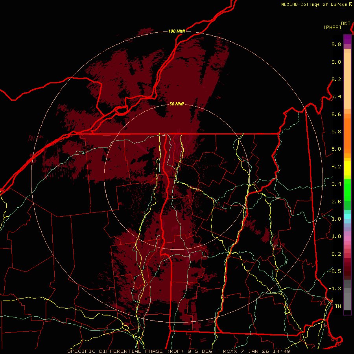
Task: Click the 50 NMI range ring label
Action: [177, 104]
